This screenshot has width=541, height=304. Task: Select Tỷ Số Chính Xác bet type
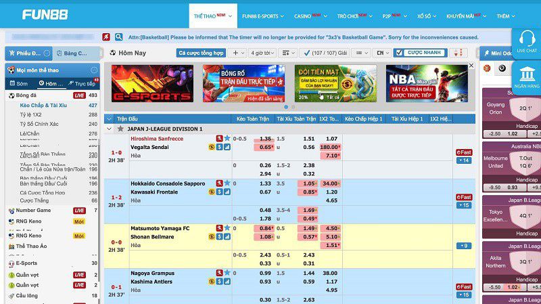pyautogui.click(x=39, y=124)
